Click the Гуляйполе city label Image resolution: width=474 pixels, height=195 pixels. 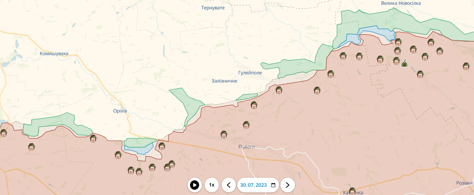coord(250,73)
